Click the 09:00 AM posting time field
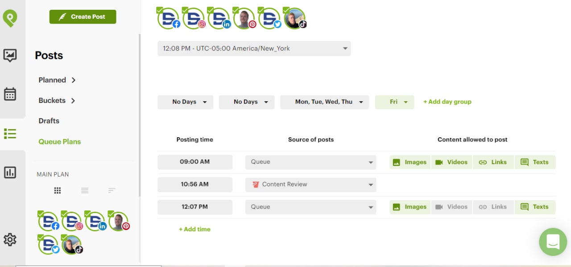 [x=195, y=162]
